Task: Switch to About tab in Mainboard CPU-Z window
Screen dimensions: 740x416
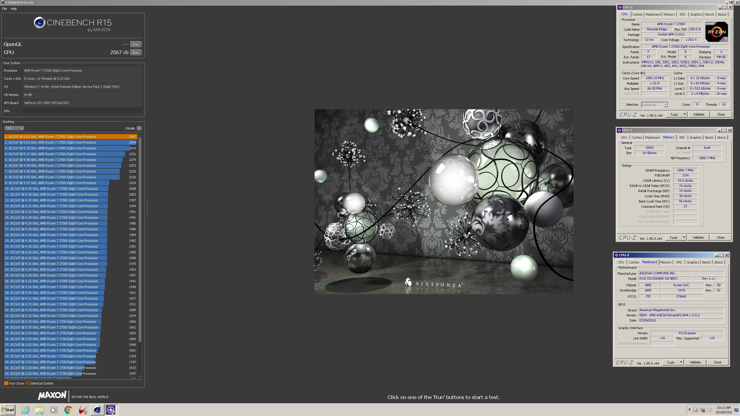Action: pyautogui.click(x=718, y=262)
